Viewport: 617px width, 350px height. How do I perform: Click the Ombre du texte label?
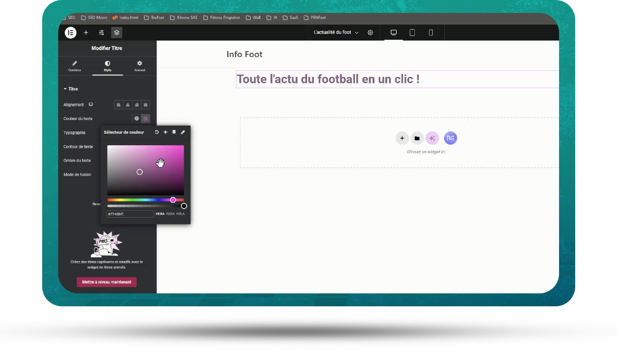[x=77, y=161]
